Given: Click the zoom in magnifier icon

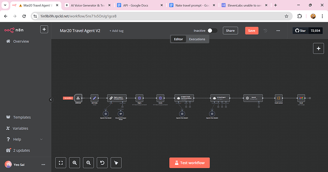Looking at the screenshot, I should coord(75,162).
